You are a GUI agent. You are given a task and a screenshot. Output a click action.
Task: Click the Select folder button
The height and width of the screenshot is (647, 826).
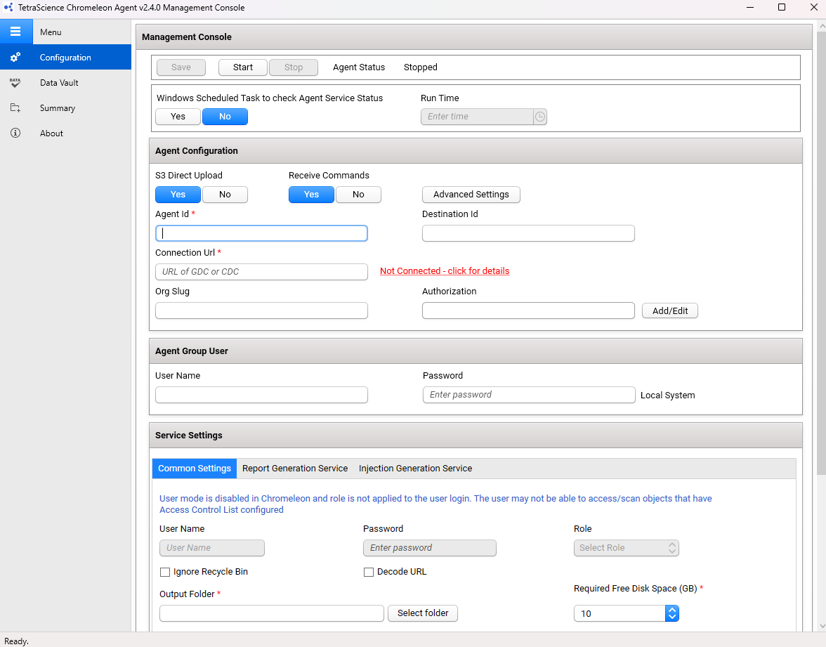point(423,613)
